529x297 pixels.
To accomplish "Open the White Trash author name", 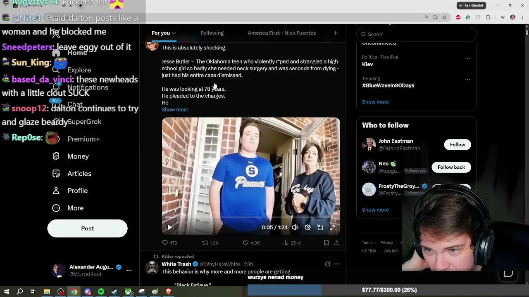I will click(176, 264).
